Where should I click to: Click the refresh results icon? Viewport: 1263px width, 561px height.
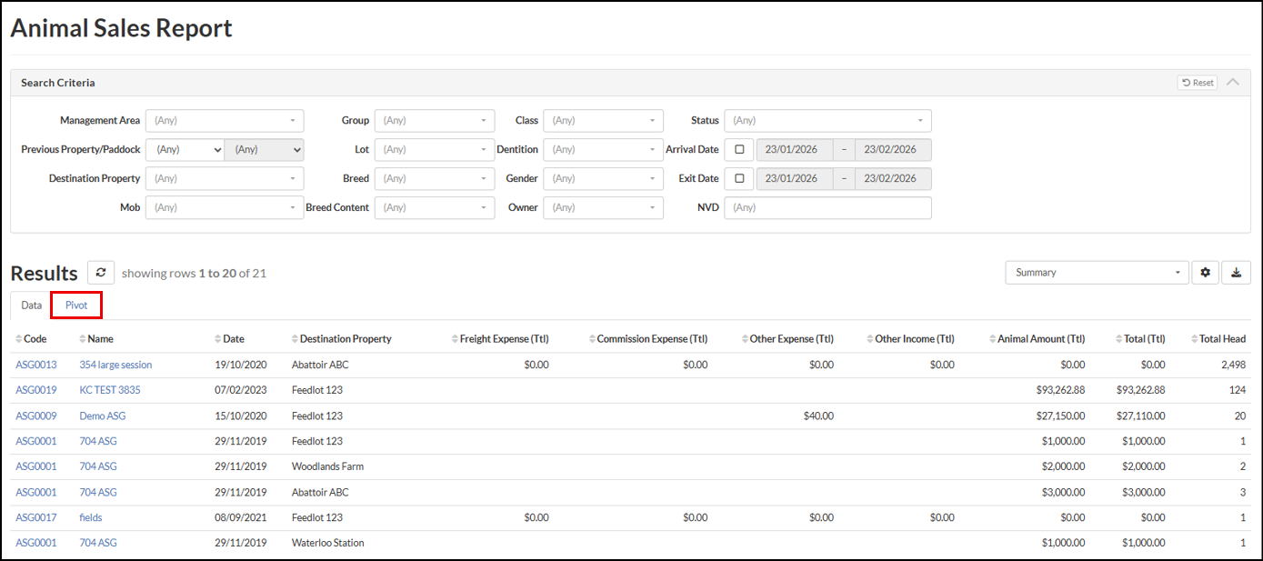[100, 273]
